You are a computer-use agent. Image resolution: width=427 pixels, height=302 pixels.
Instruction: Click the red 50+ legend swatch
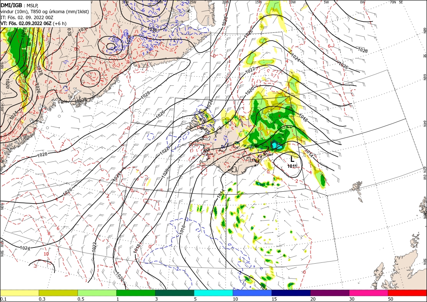tap(407, 293)
